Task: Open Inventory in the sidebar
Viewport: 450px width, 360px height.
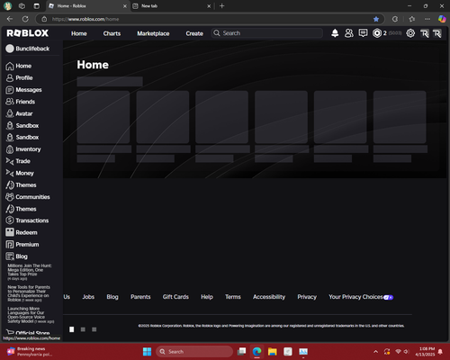Action: [23, 149]
